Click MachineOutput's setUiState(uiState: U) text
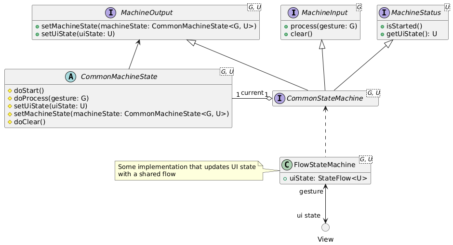453x245 pixels. click(x=78, y=34)
